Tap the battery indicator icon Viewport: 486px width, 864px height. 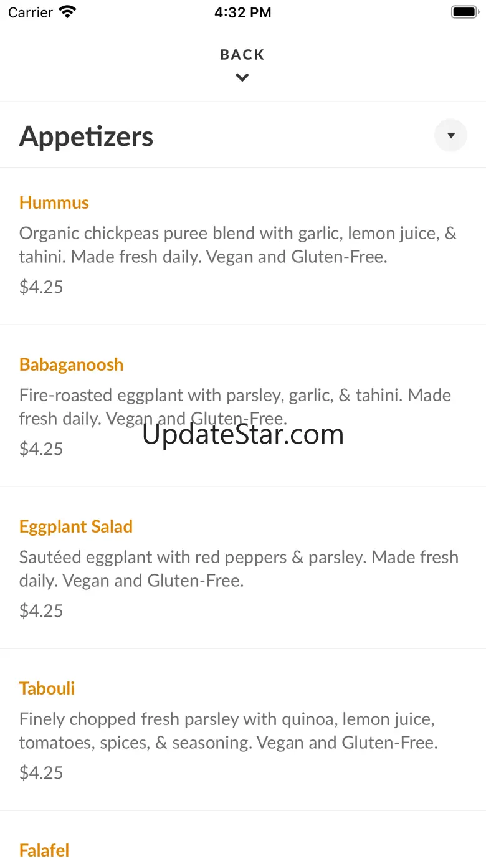(464, 12)
